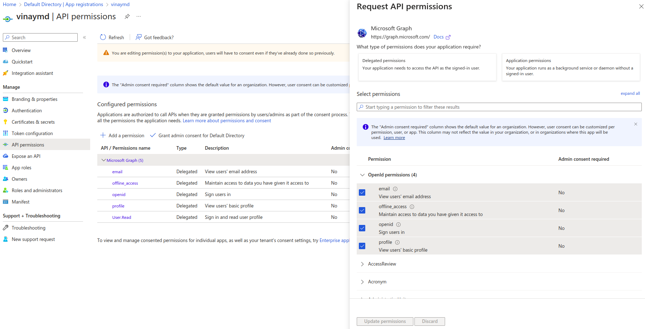Click the Expose an API icon

click(6, 156)
